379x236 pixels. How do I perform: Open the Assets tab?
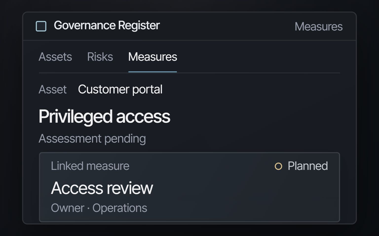tap(55, 57)
